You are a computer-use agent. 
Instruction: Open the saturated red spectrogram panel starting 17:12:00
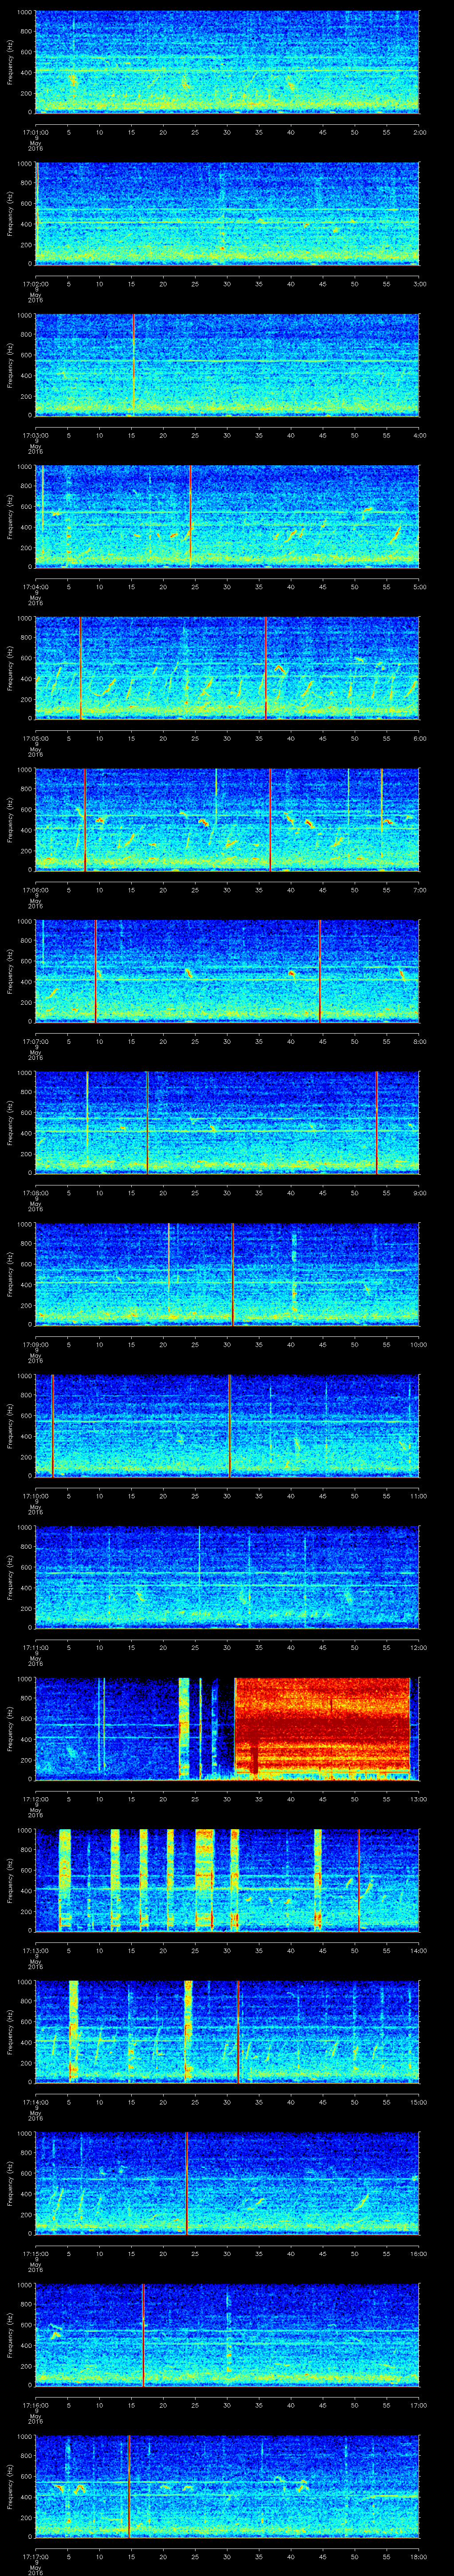(x=227, y=1728)
